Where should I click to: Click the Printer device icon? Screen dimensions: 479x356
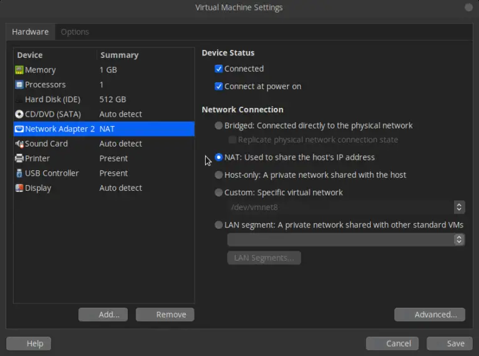point(19,158)
